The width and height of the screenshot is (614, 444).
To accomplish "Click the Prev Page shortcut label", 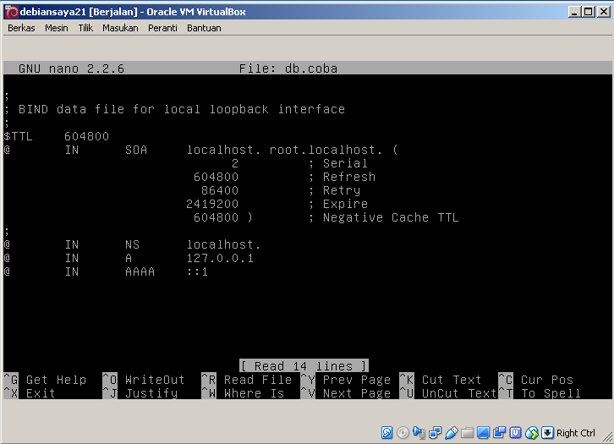I will pyautogui.click(x=357, y=380).
